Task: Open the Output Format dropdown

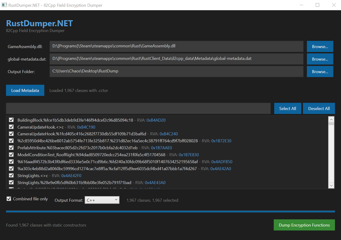Action: 102,200
